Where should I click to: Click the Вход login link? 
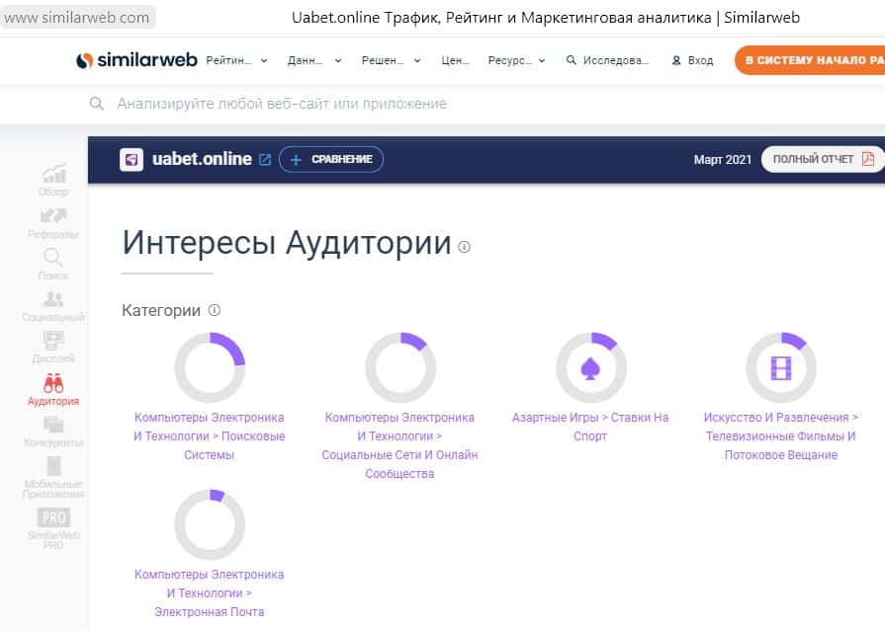700,60
